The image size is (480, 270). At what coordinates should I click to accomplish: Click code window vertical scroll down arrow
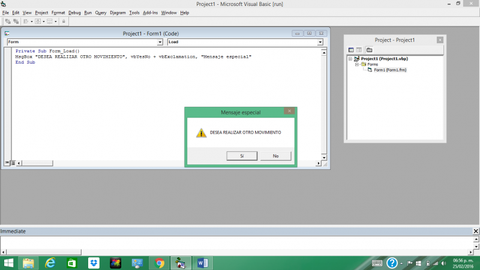click(324, 158)
